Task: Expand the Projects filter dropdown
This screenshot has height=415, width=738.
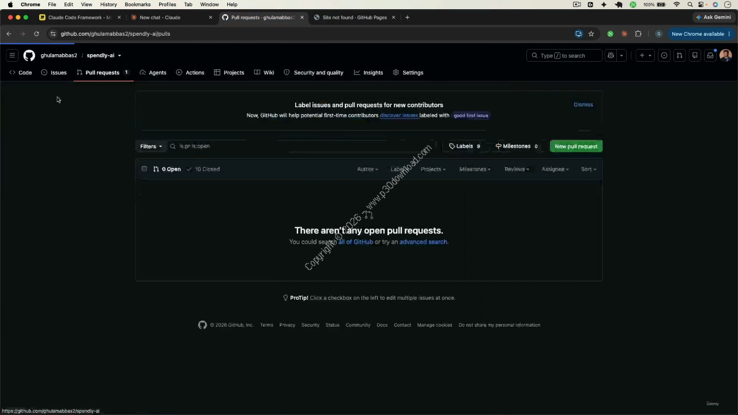Action: 433,169
